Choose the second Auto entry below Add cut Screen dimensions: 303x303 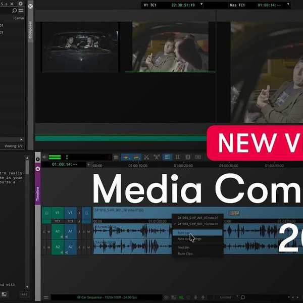tap(197, 239)
